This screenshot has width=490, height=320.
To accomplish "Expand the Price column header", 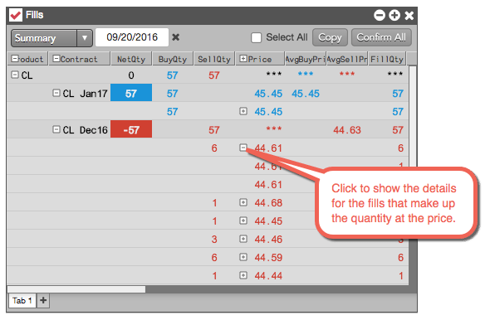I will coord(243,59).
